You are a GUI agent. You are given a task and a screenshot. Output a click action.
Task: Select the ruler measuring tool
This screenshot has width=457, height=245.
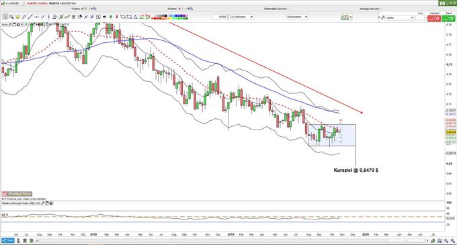click(24, 17)
